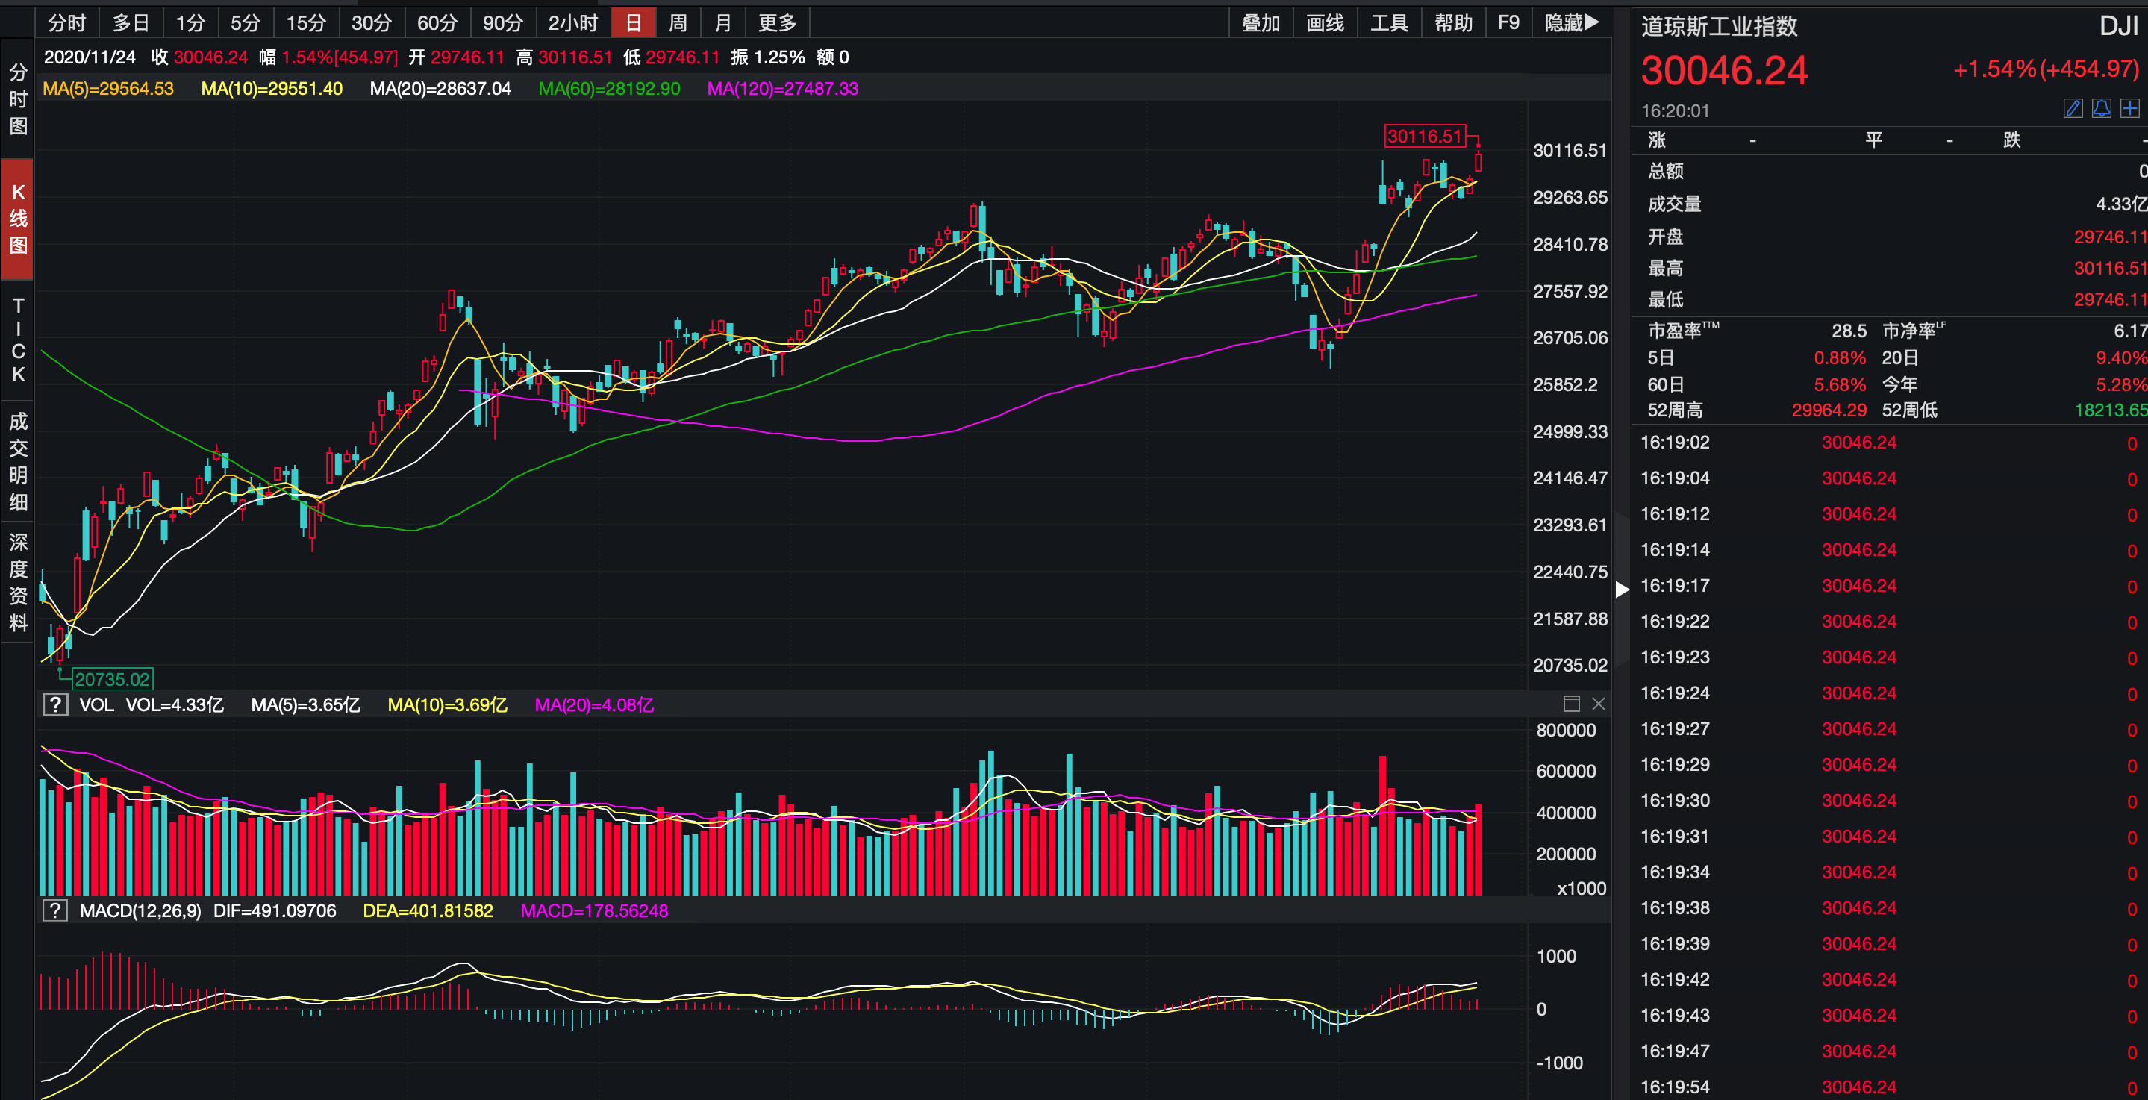2148x1100 pixels.
Task: Click the pencil note icon beside the index
Action: coord(2073,108)
